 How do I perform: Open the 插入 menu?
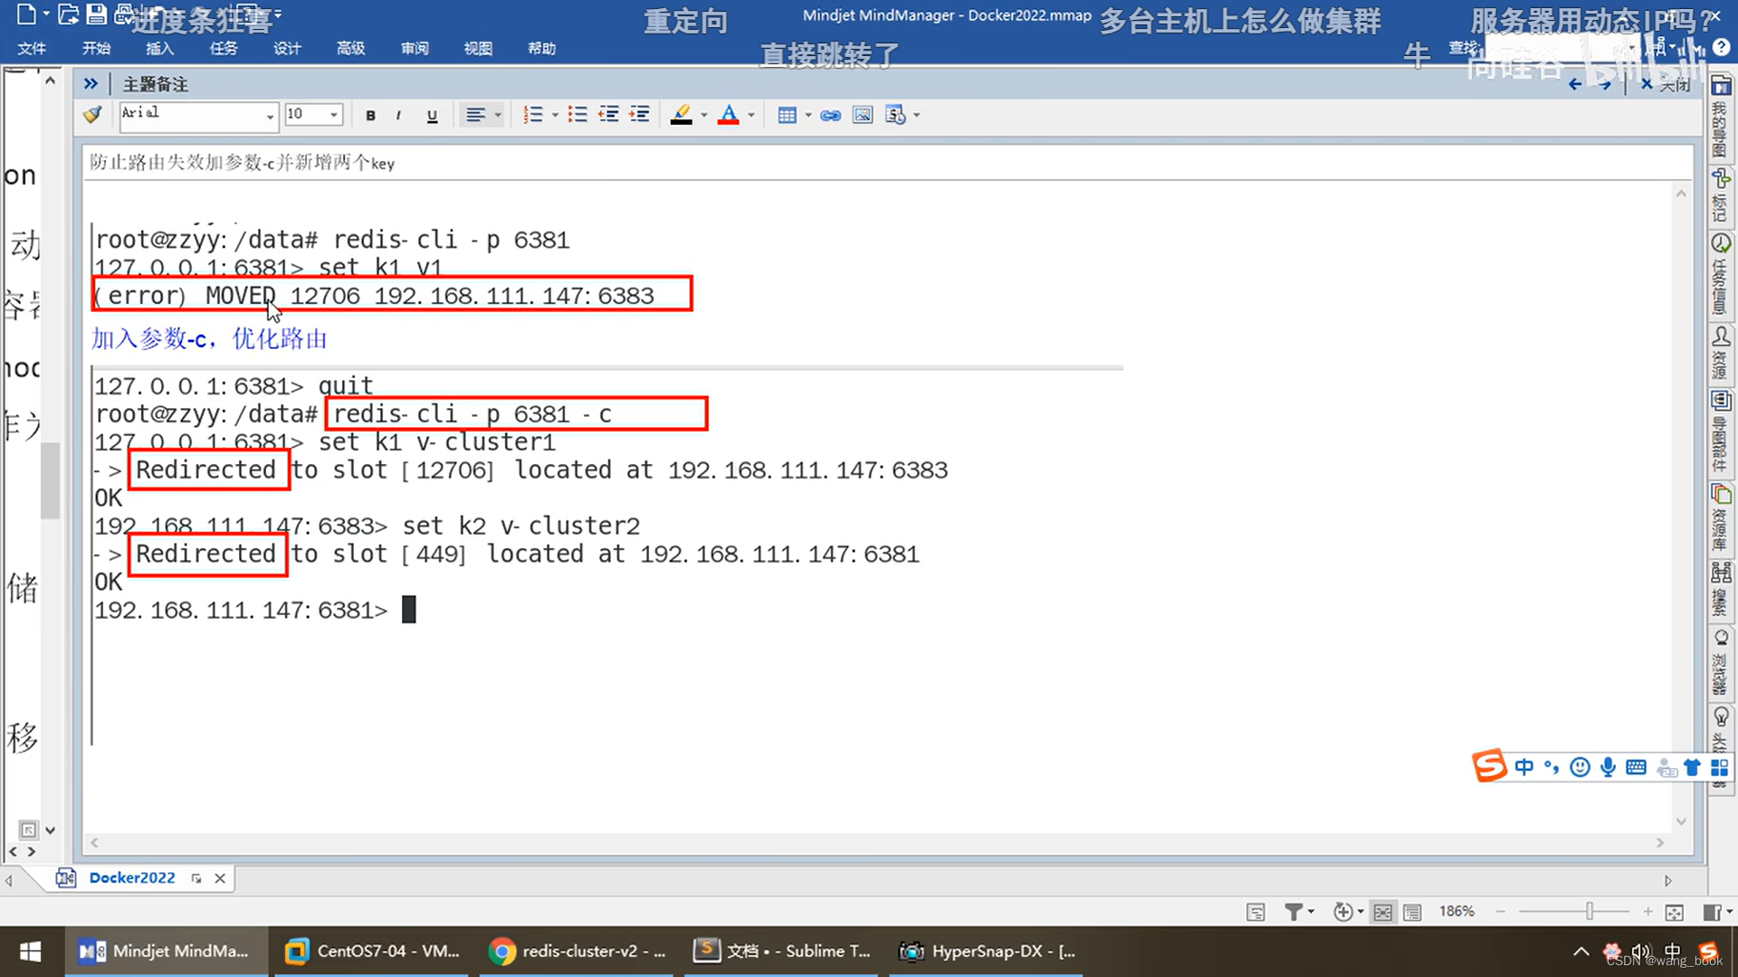coord(159,48)
